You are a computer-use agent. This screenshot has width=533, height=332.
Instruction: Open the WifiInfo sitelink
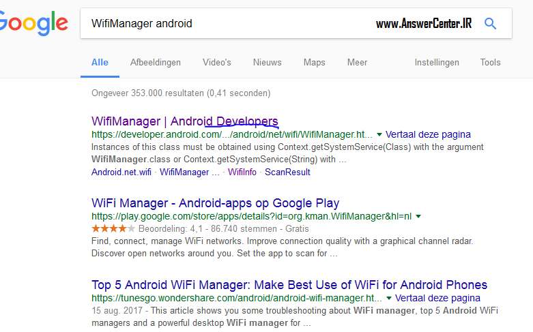[242, 172]
